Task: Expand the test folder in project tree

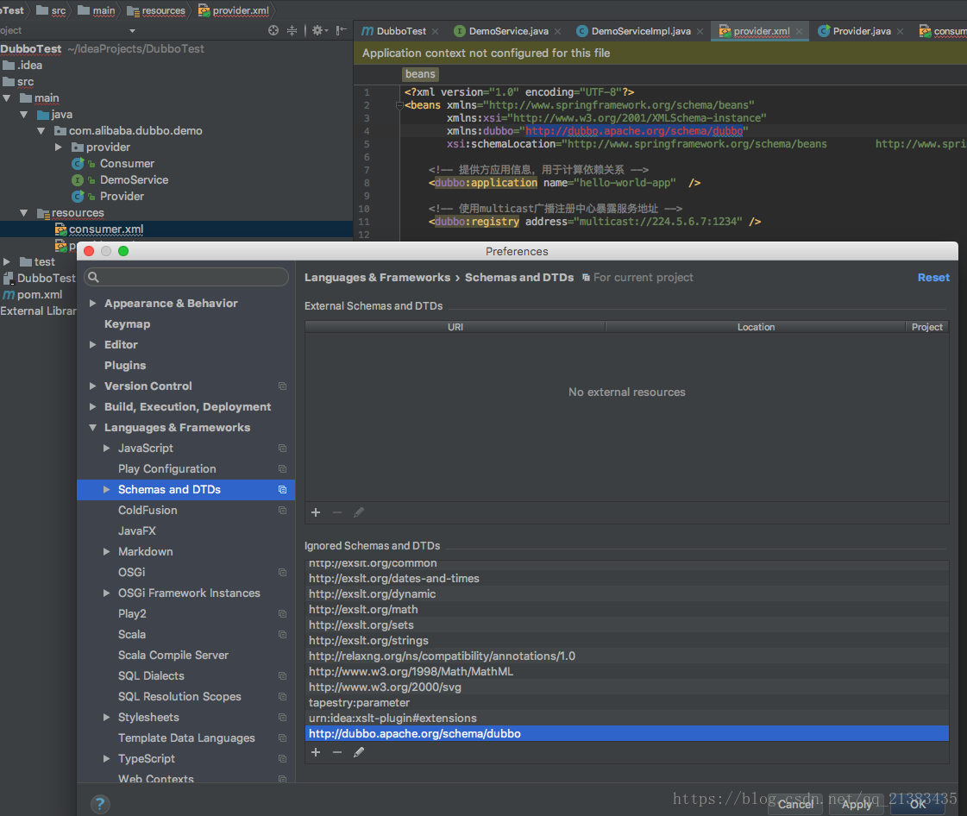Action: [7, 262]
